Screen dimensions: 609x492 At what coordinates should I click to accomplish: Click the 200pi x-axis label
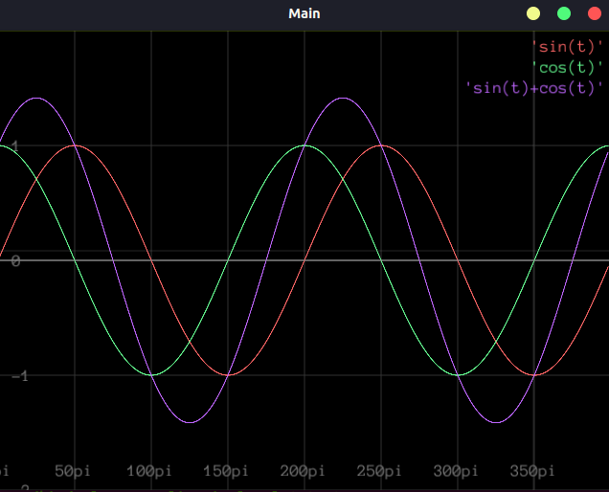tap(303, 471)
